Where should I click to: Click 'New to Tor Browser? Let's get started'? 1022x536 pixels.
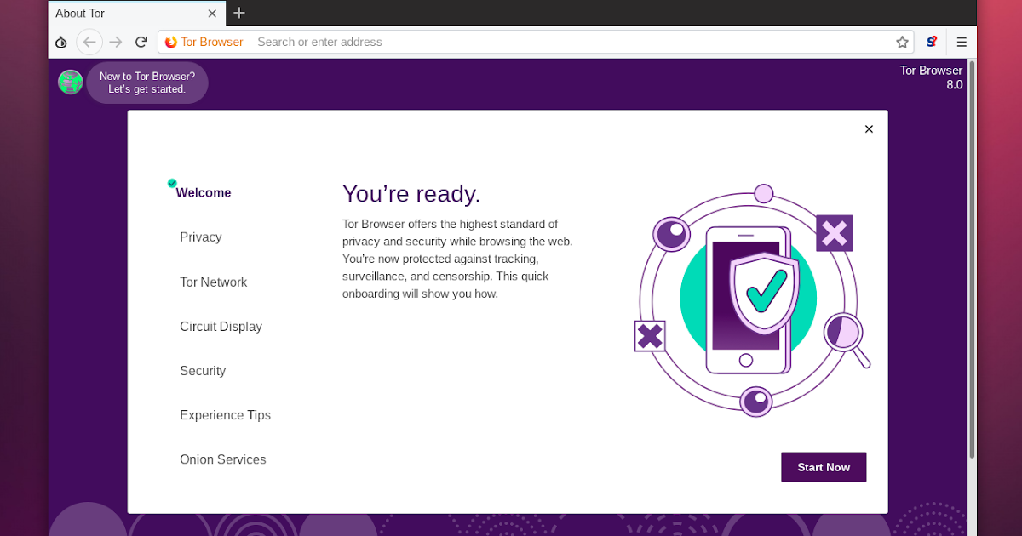(147, 83)
